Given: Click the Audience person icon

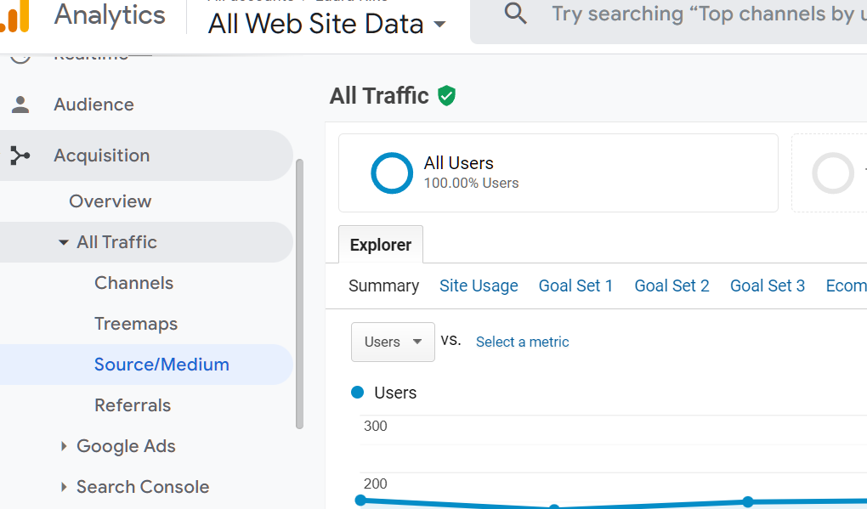Looking at the screenshot, I should [20, 105].
